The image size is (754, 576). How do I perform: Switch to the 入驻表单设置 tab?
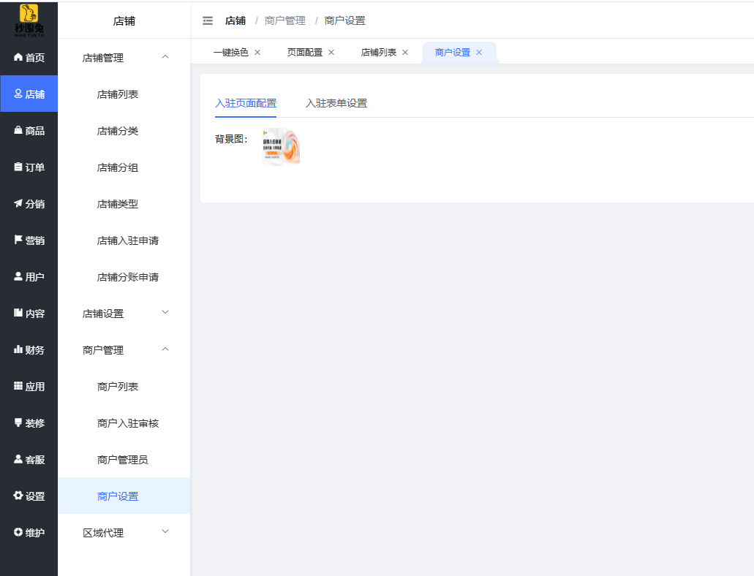tap(336, 103)
